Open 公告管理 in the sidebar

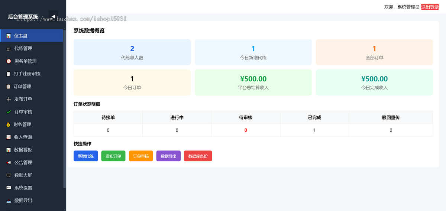[32, 162]
